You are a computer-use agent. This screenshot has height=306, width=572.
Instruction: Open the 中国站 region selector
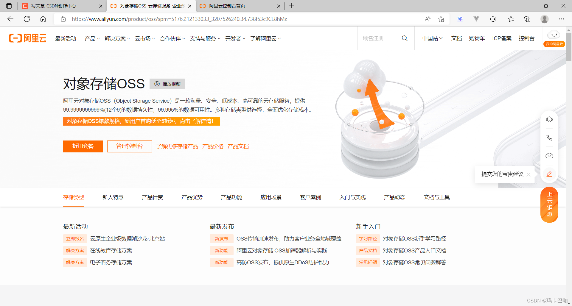(432, 38)
